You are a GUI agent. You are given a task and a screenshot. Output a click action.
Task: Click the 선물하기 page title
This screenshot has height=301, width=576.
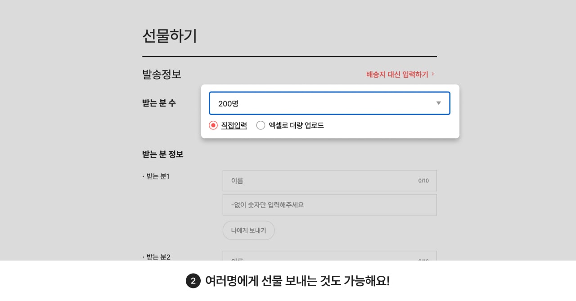coord(170,36)
